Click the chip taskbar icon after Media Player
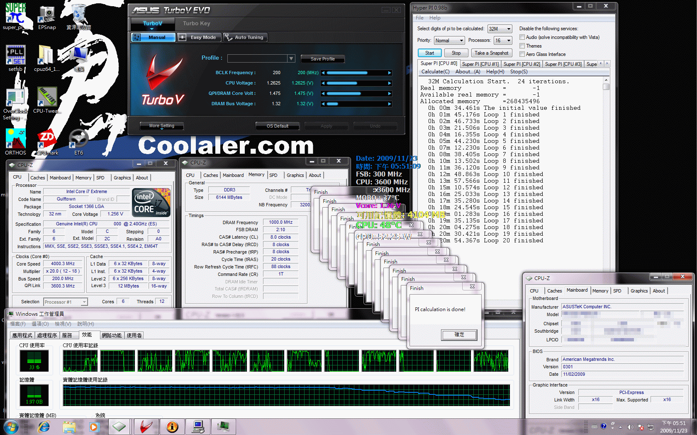The image size is (697, 435). (x=119, y=427)
